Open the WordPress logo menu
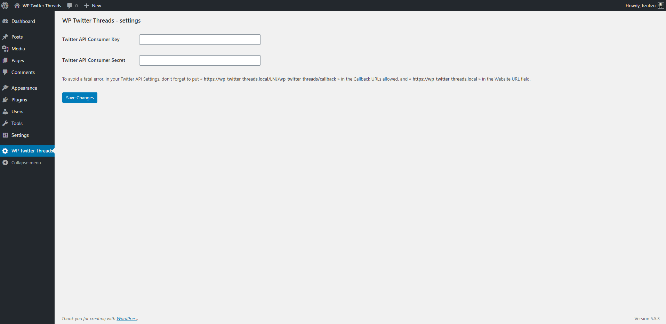The width and height of the screenshot is (666, 324). coord(5,6)
